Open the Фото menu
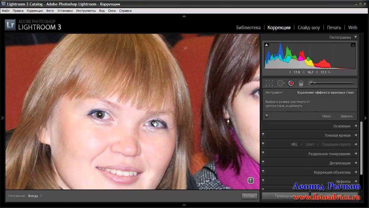369x208 pixels. coord(50,11)
